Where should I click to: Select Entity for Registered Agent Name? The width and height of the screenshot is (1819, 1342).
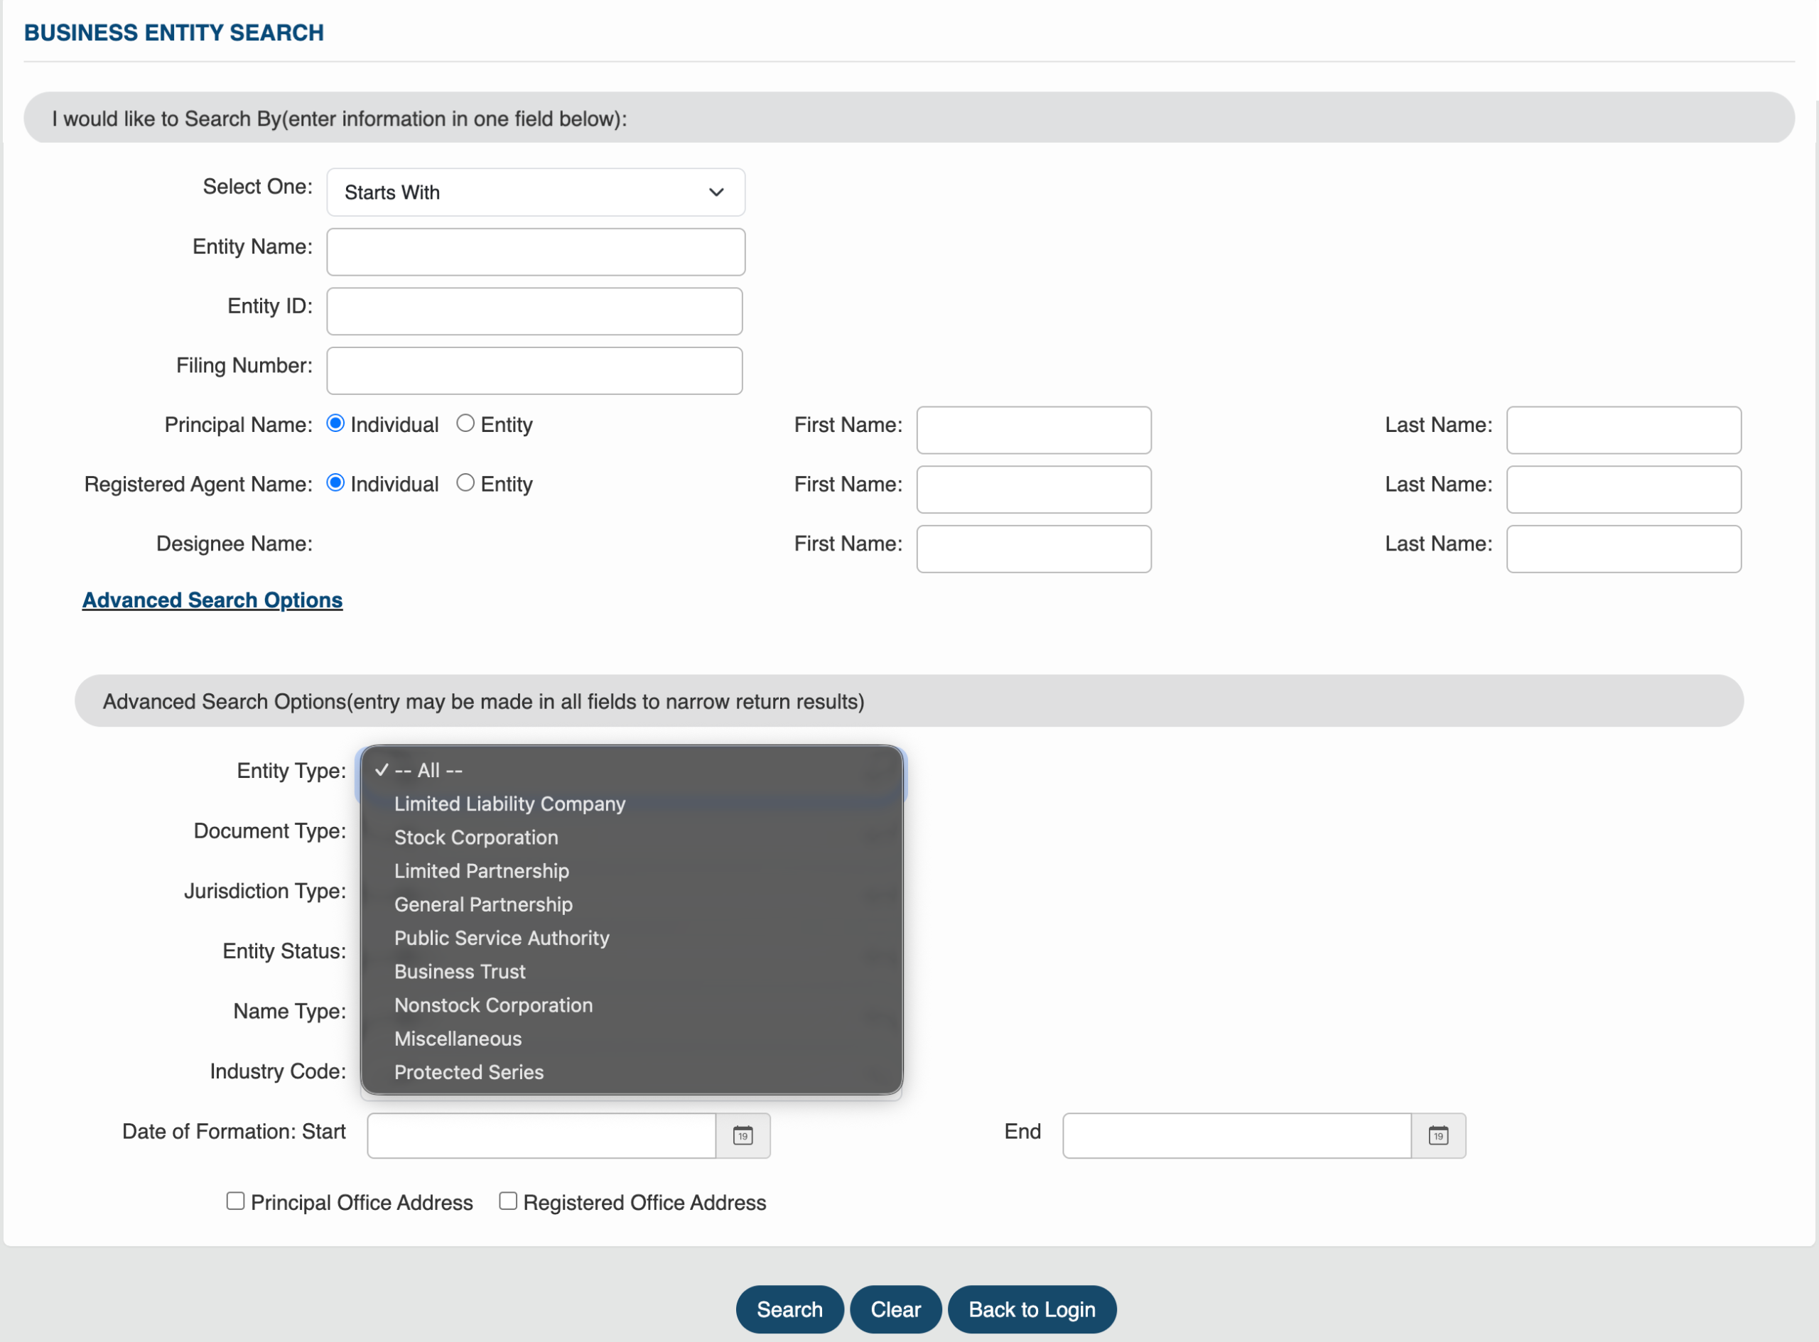click(x=465, y=483)
